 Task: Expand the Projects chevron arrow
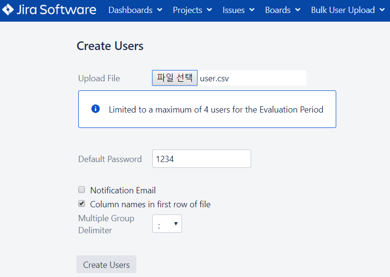pos(209,10)
